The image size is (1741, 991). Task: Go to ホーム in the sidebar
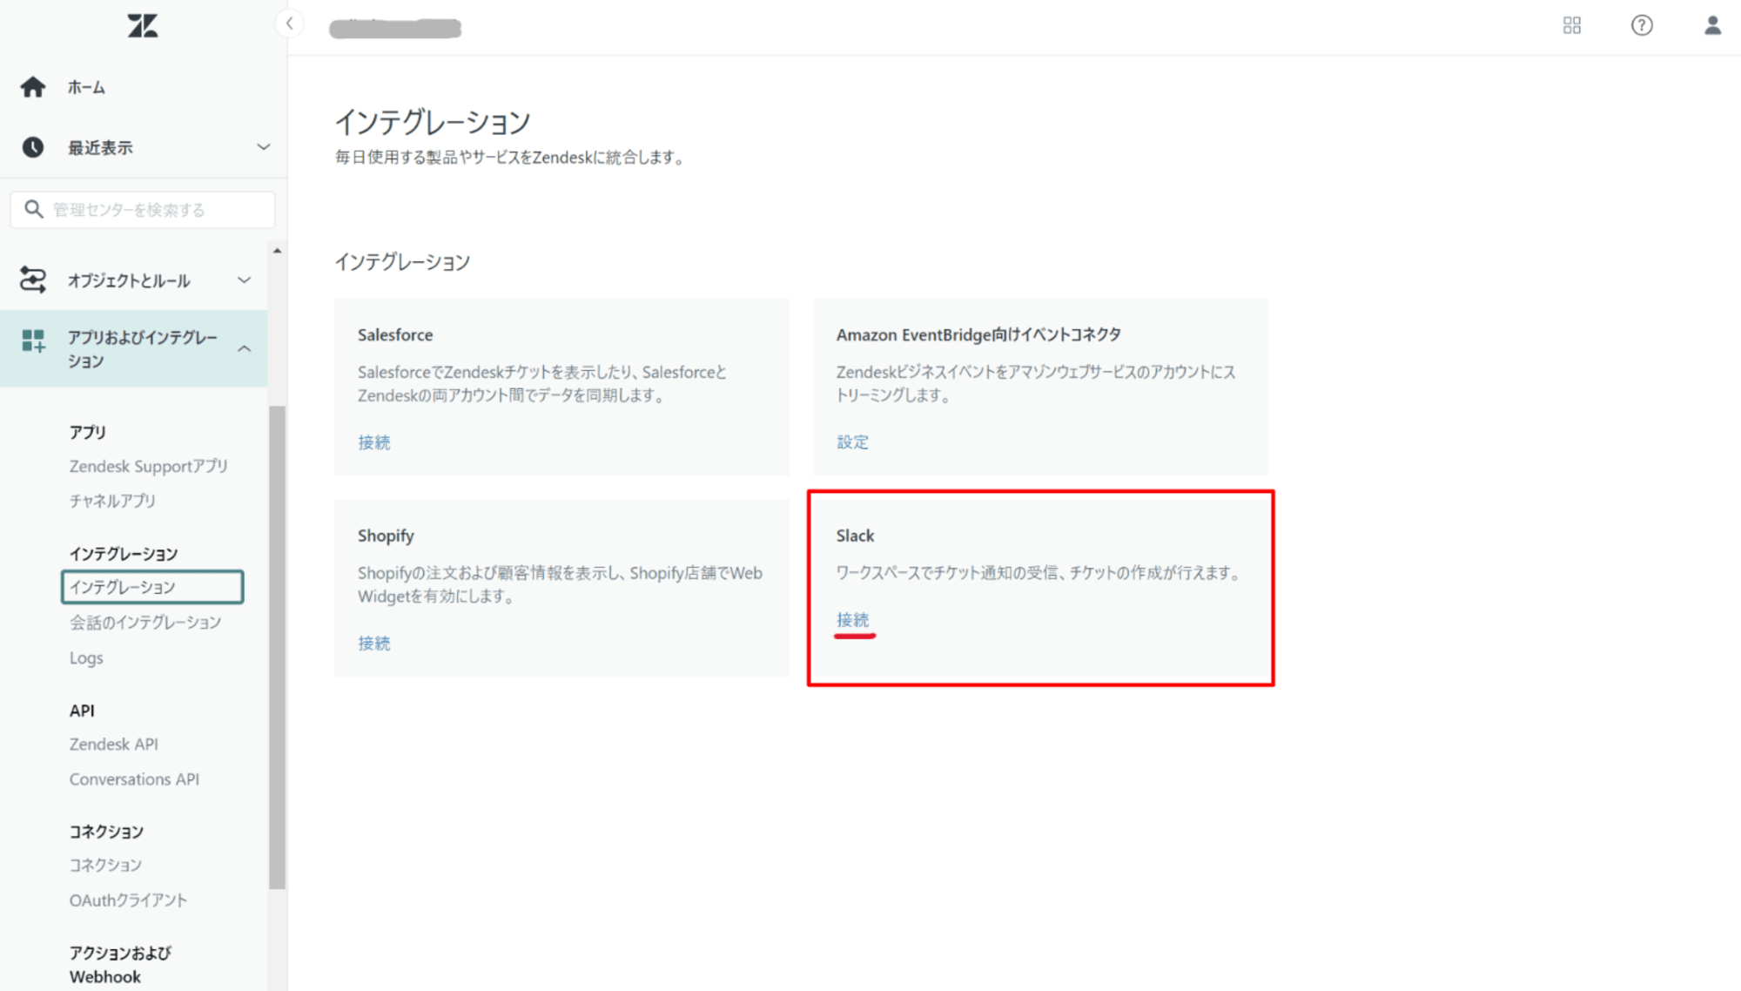tap(87, 87)
